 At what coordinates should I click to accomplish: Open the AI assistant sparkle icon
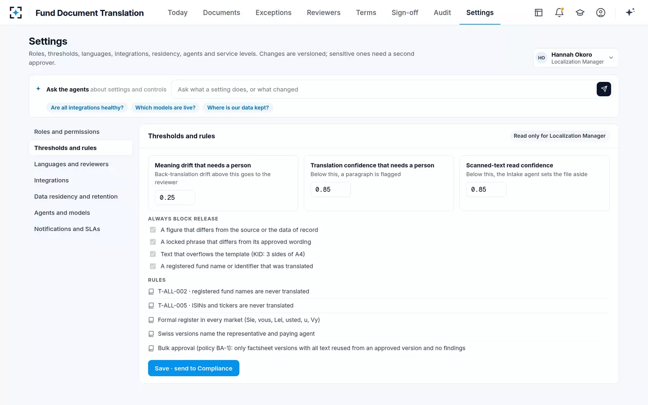pyautogui.click(x=630, y=12)
